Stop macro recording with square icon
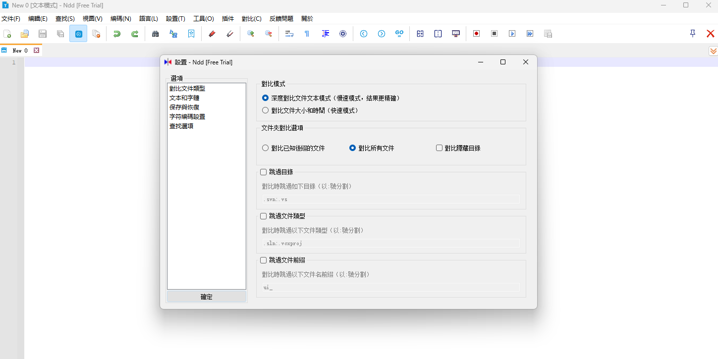718x359 pixels. pos(495,34)
